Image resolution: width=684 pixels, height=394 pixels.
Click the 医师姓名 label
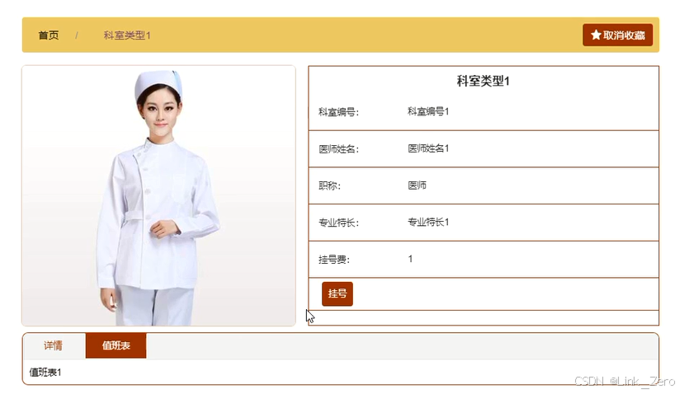[338, 149]
